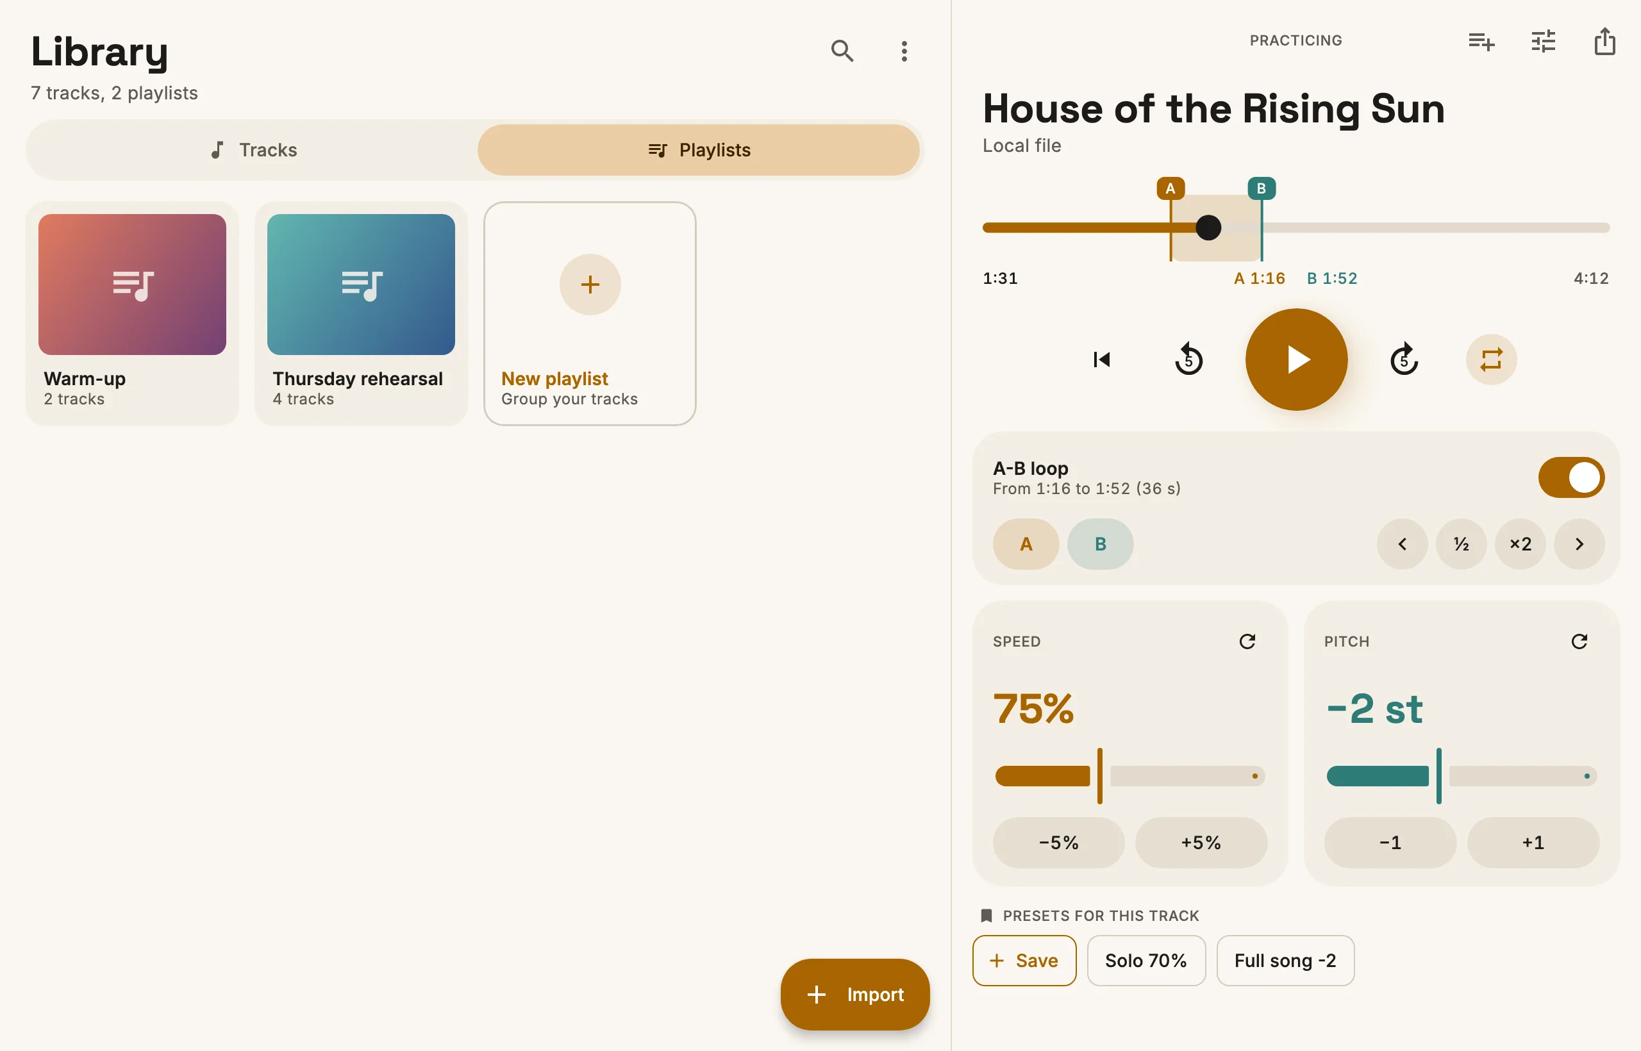Click the A 1:16 time label
The image size is (1641, 1051).
coord(1259,278)
